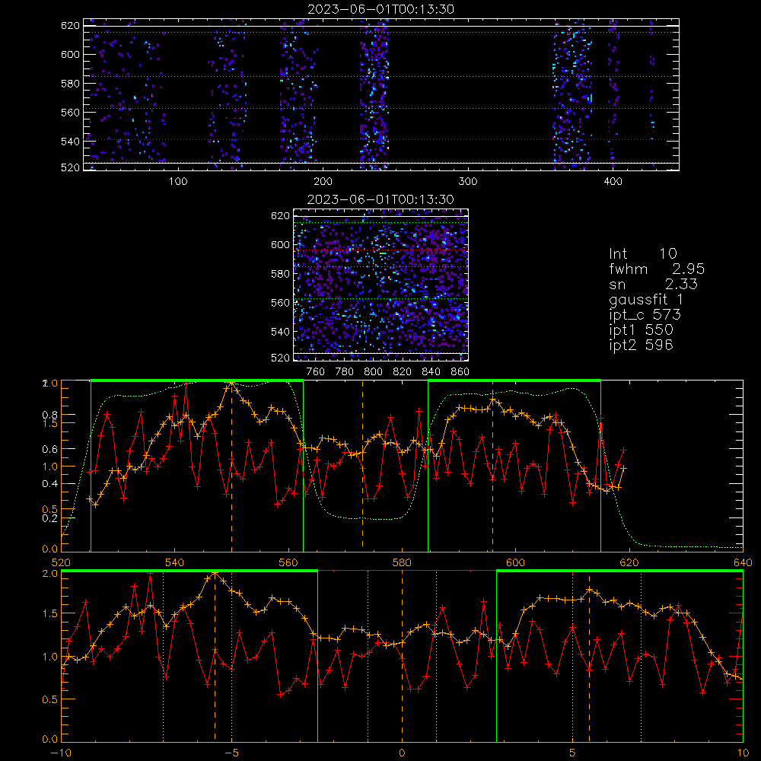Click the 'gaussfit 1' label

(646, 299)
